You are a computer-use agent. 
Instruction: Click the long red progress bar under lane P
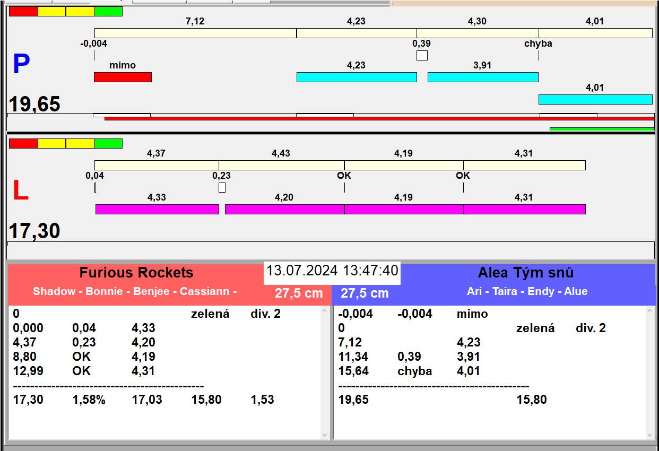(379, 118)
